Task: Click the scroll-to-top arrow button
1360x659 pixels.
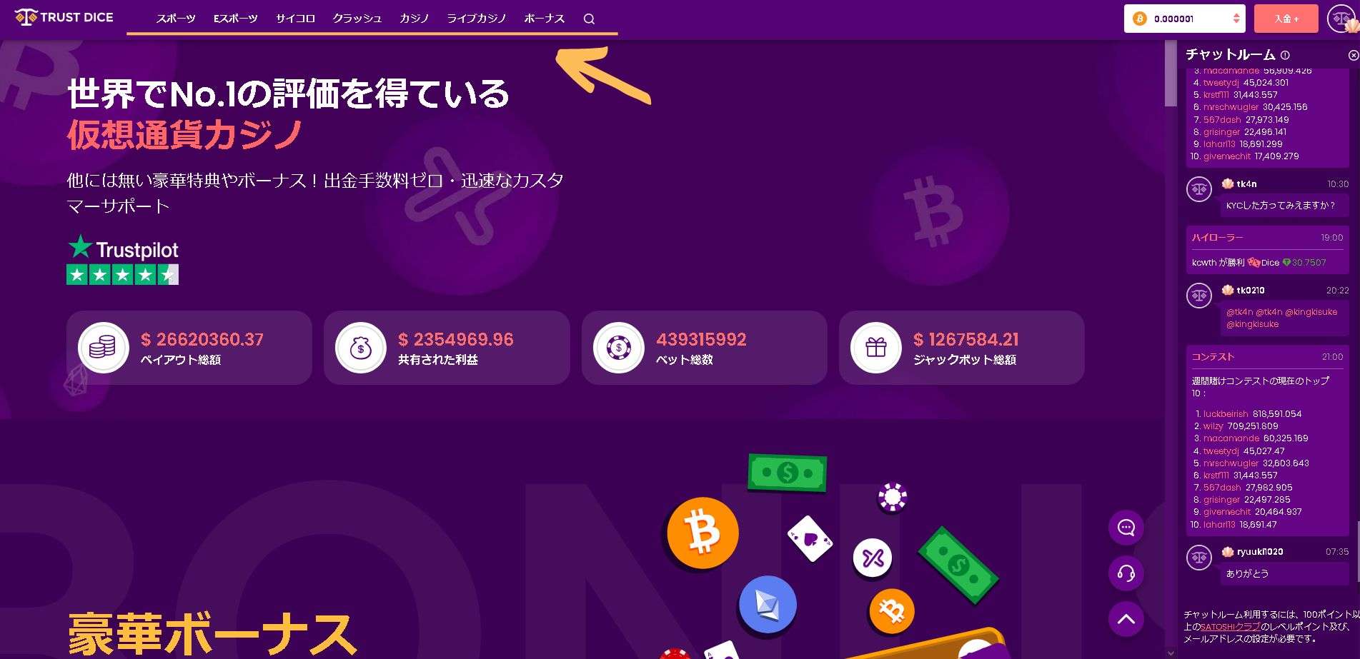Action: (x=1126, y=619)
